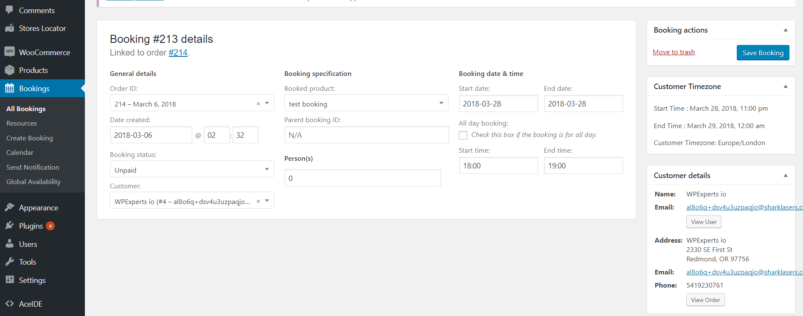Click the WooCommerce icon in sidebar
Viewport: 803px width, 316px height.
tap(9, 52)
